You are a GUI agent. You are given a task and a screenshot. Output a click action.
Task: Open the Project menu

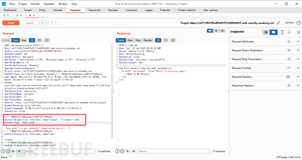click(23, 4)
